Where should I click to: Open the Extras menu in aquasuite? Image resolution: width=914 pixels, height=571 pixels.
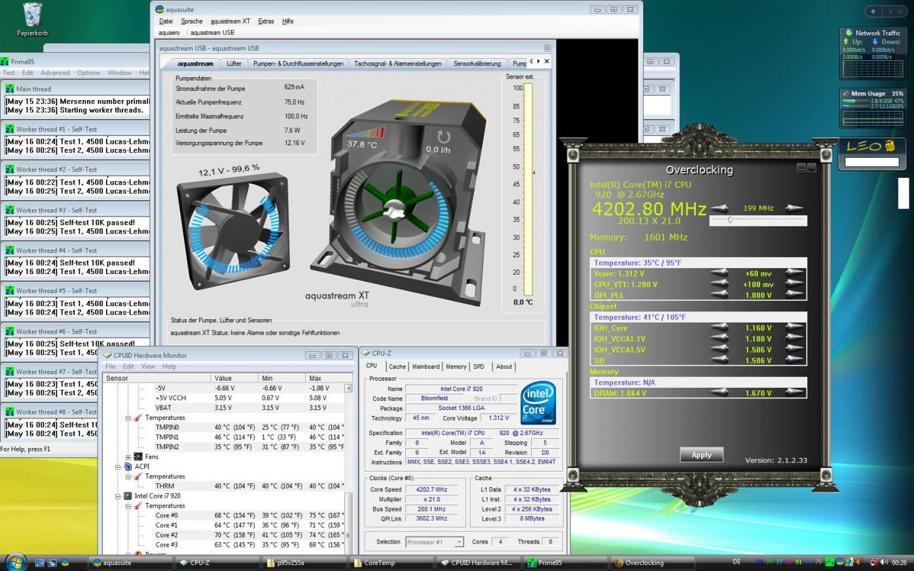pyautogui.click(x=266, y=22)
